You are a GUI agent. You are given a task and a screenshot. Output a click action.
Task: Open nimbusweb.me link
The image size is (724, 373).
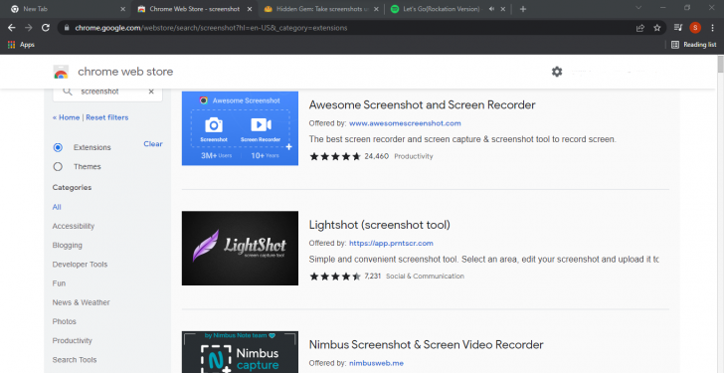pos(376,363)
